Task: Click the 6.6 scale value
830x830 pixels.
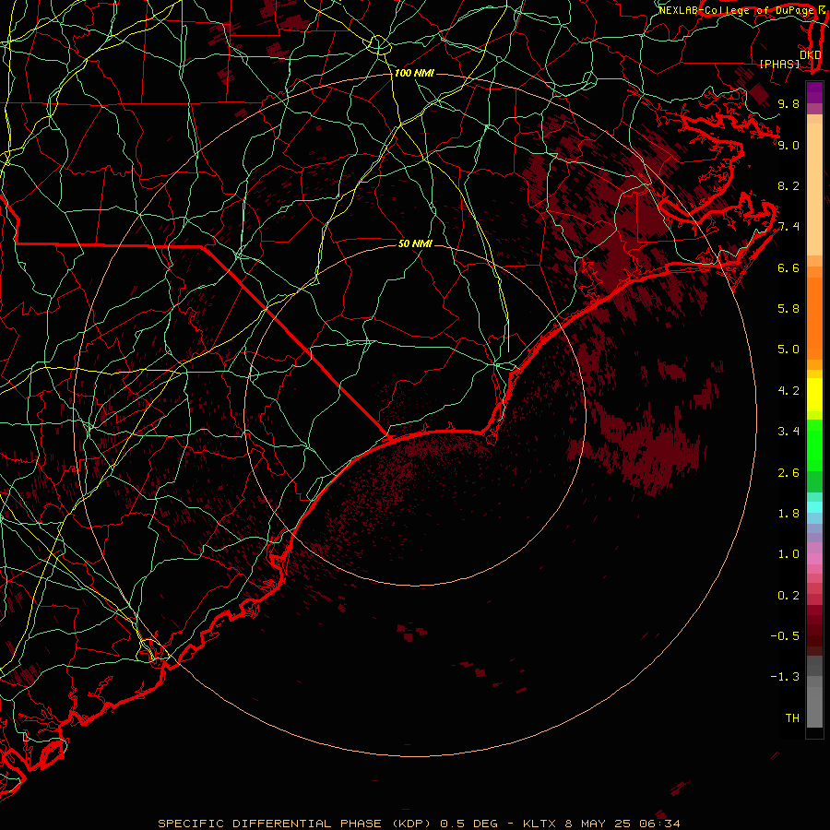Action: coord(788,267)
